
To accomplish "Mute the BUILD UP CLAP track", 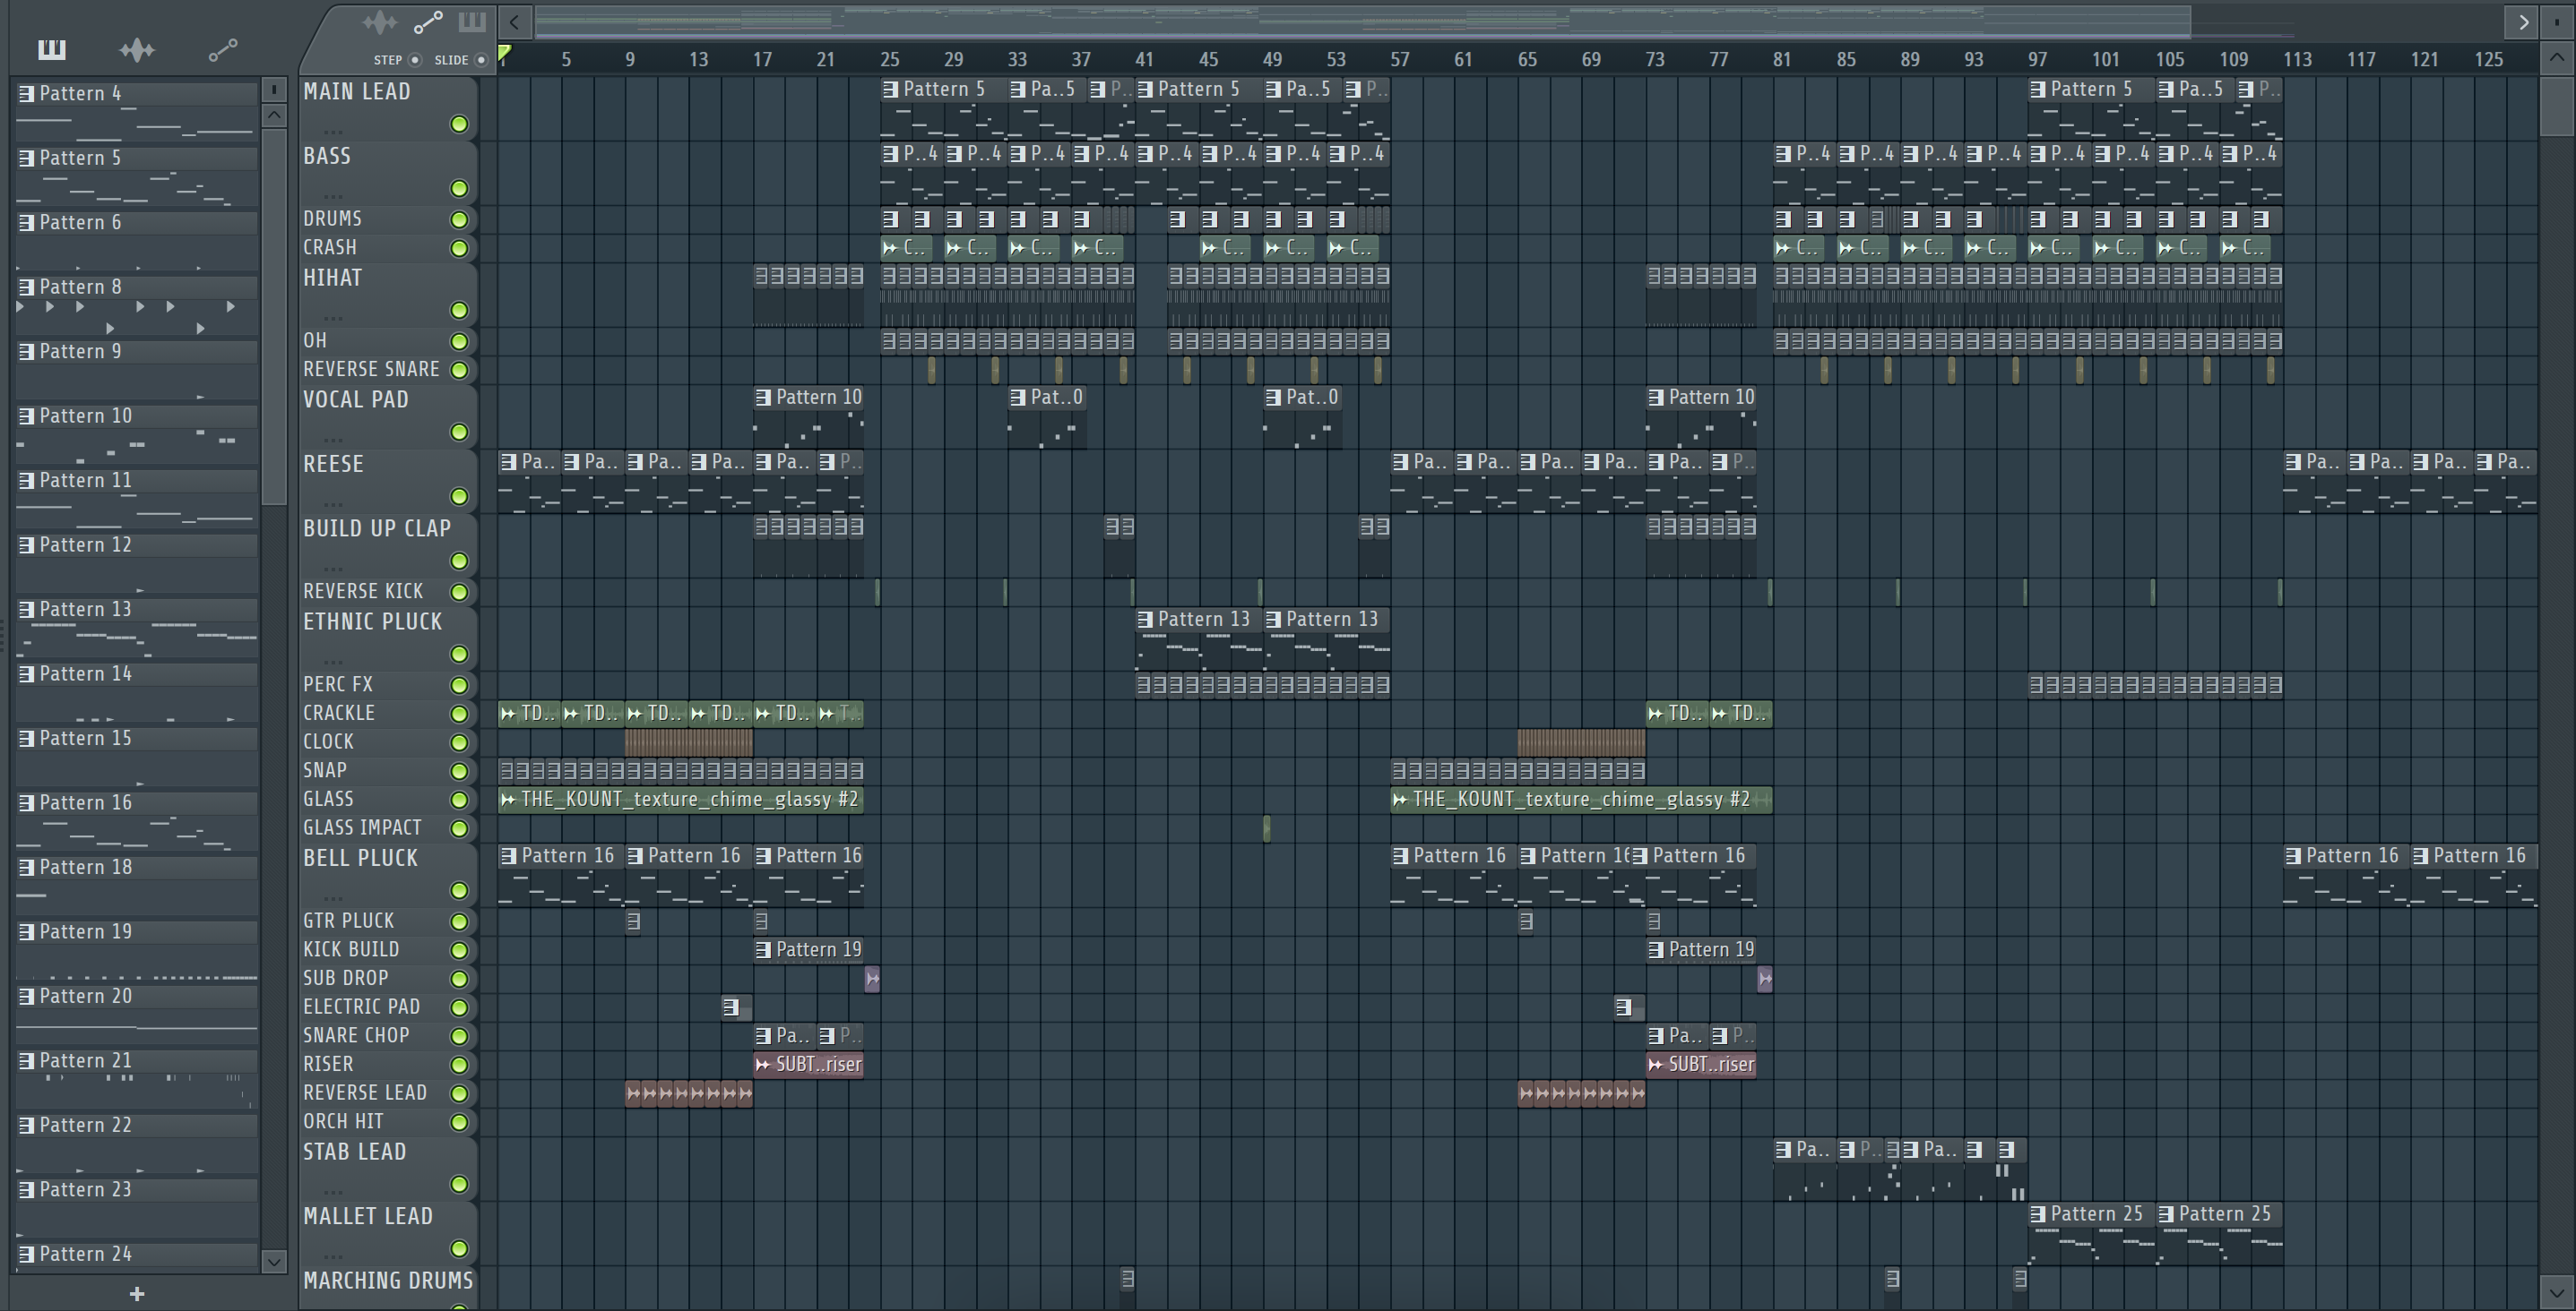I will 459,561.
